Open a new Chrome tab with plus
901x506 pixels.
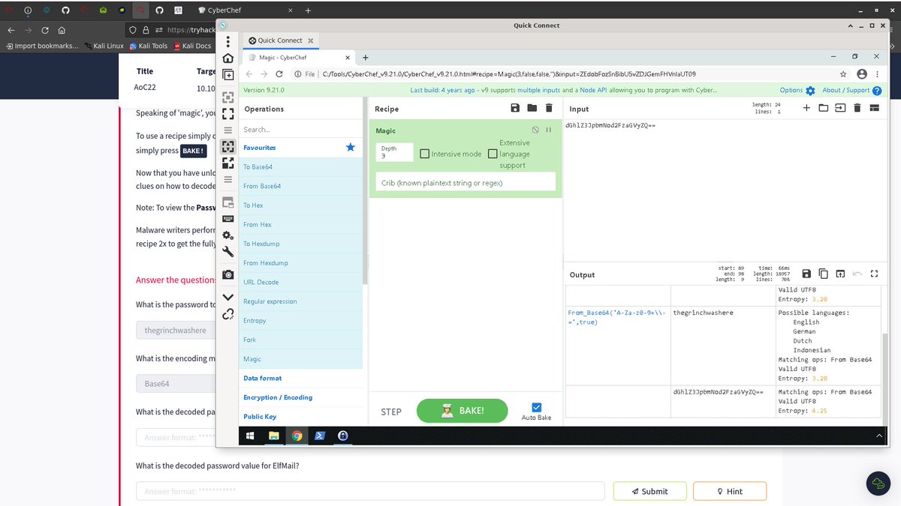pos(366,58)
